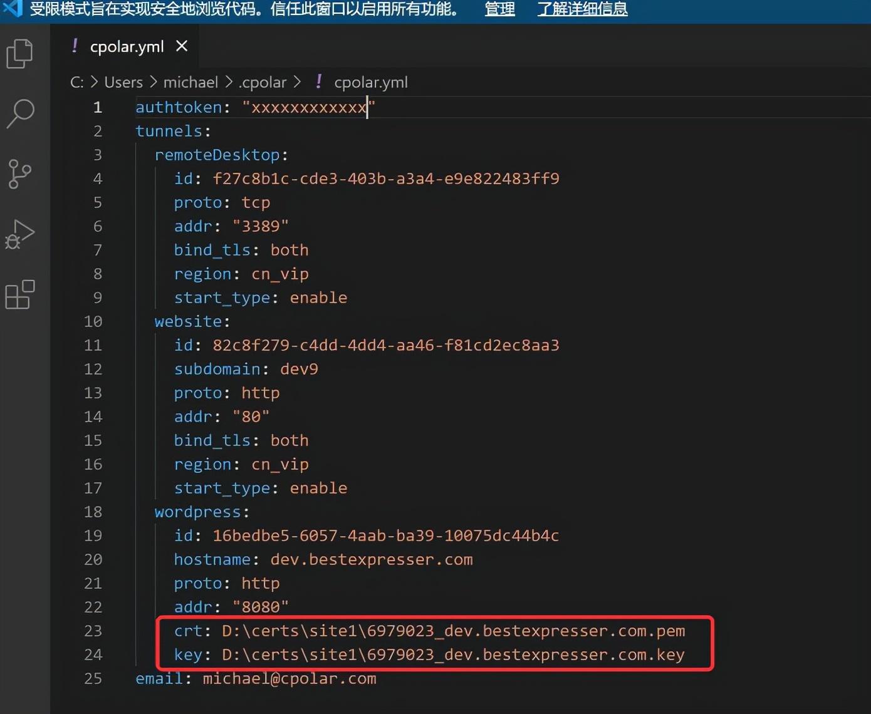Click the exclamation icon in breadcrumb

(x=319, y=81)
